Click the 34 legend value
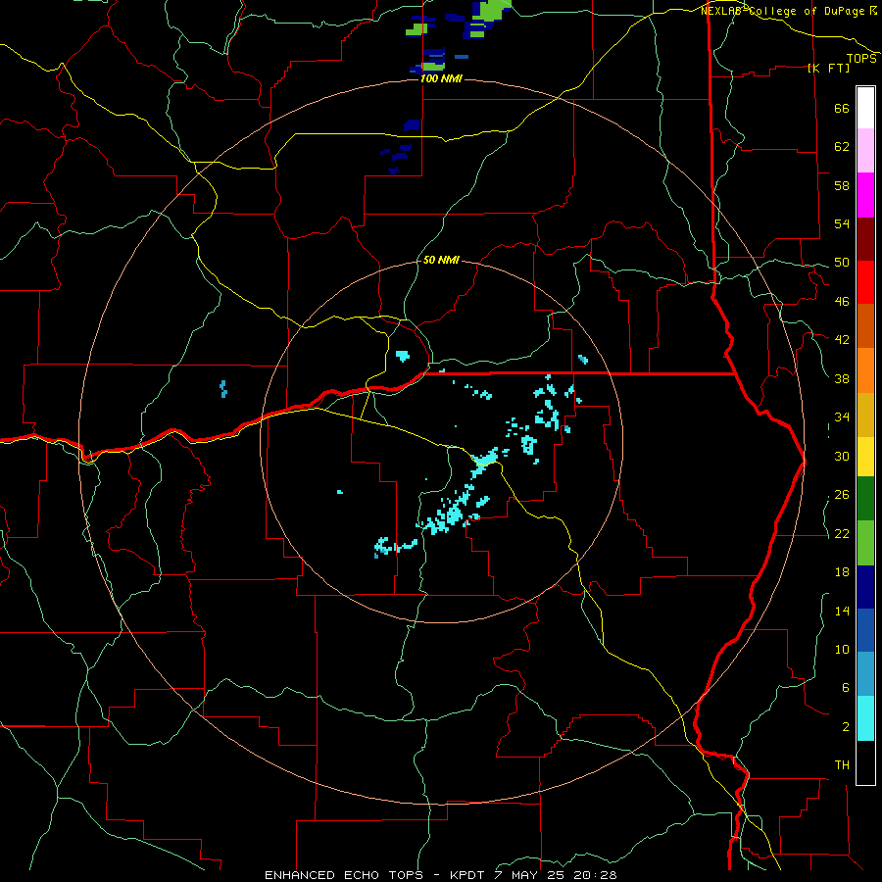This screenshot has height=882, width=882. pyautogui.click(x=842, y=417)
